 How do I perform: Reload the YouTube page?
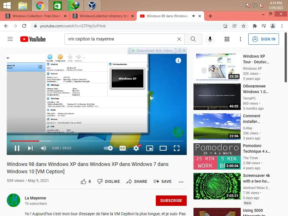(24, 26)
